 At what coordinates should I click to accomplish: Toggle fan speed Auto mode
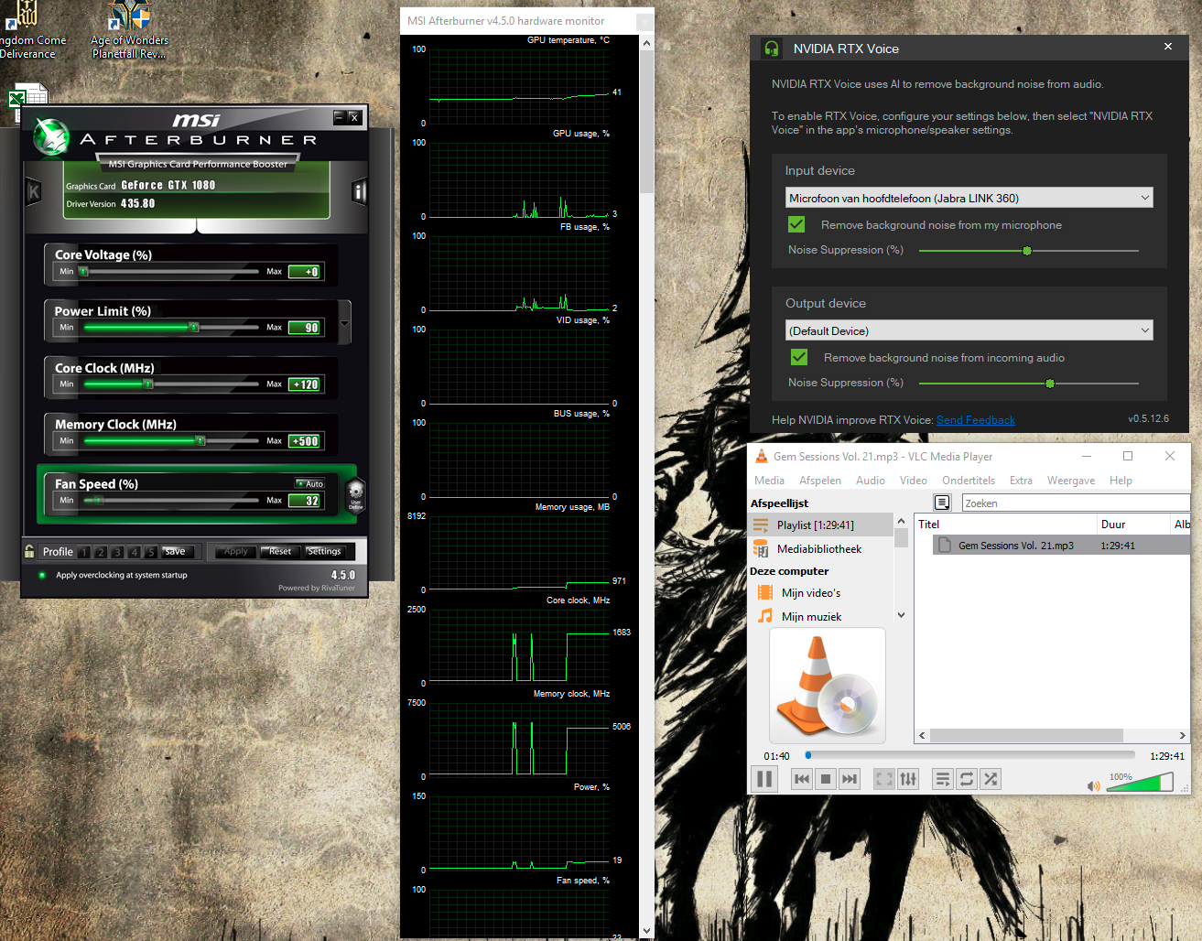point(310,483)
